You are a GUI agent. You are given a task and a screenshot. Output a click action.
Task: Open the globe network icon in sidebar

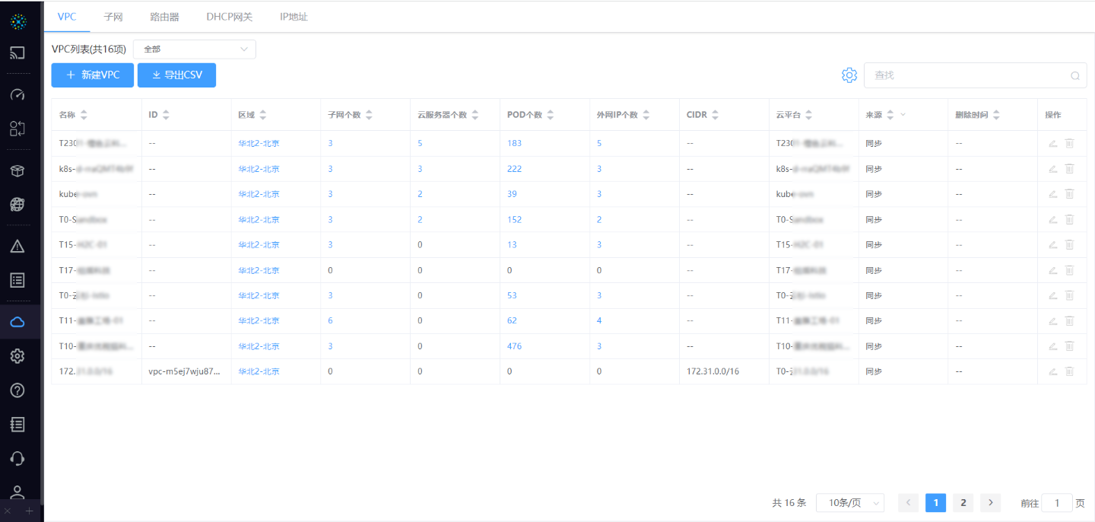point(17,204)
